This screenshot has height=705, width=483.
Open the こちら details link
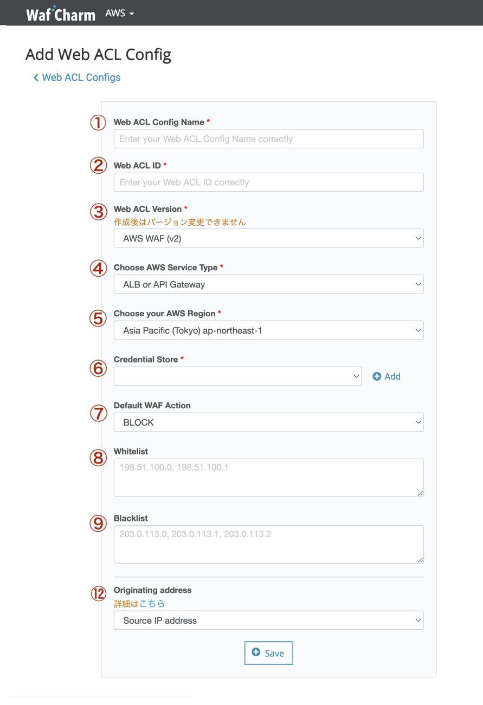click(152, 604)
